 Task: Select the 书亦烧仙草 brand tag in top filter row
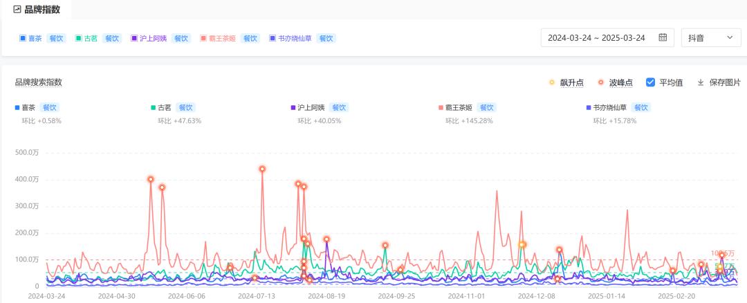[295, 39]
